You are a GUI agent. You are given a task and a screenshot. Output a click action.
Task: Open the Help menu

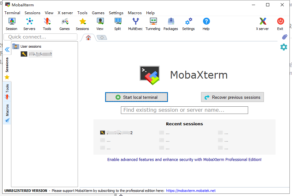click(150, 13)
